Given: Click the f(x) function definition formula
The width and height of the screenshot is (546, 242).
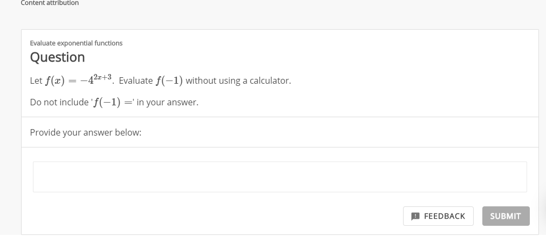Looking at the screenshot, I should point(78,80).
